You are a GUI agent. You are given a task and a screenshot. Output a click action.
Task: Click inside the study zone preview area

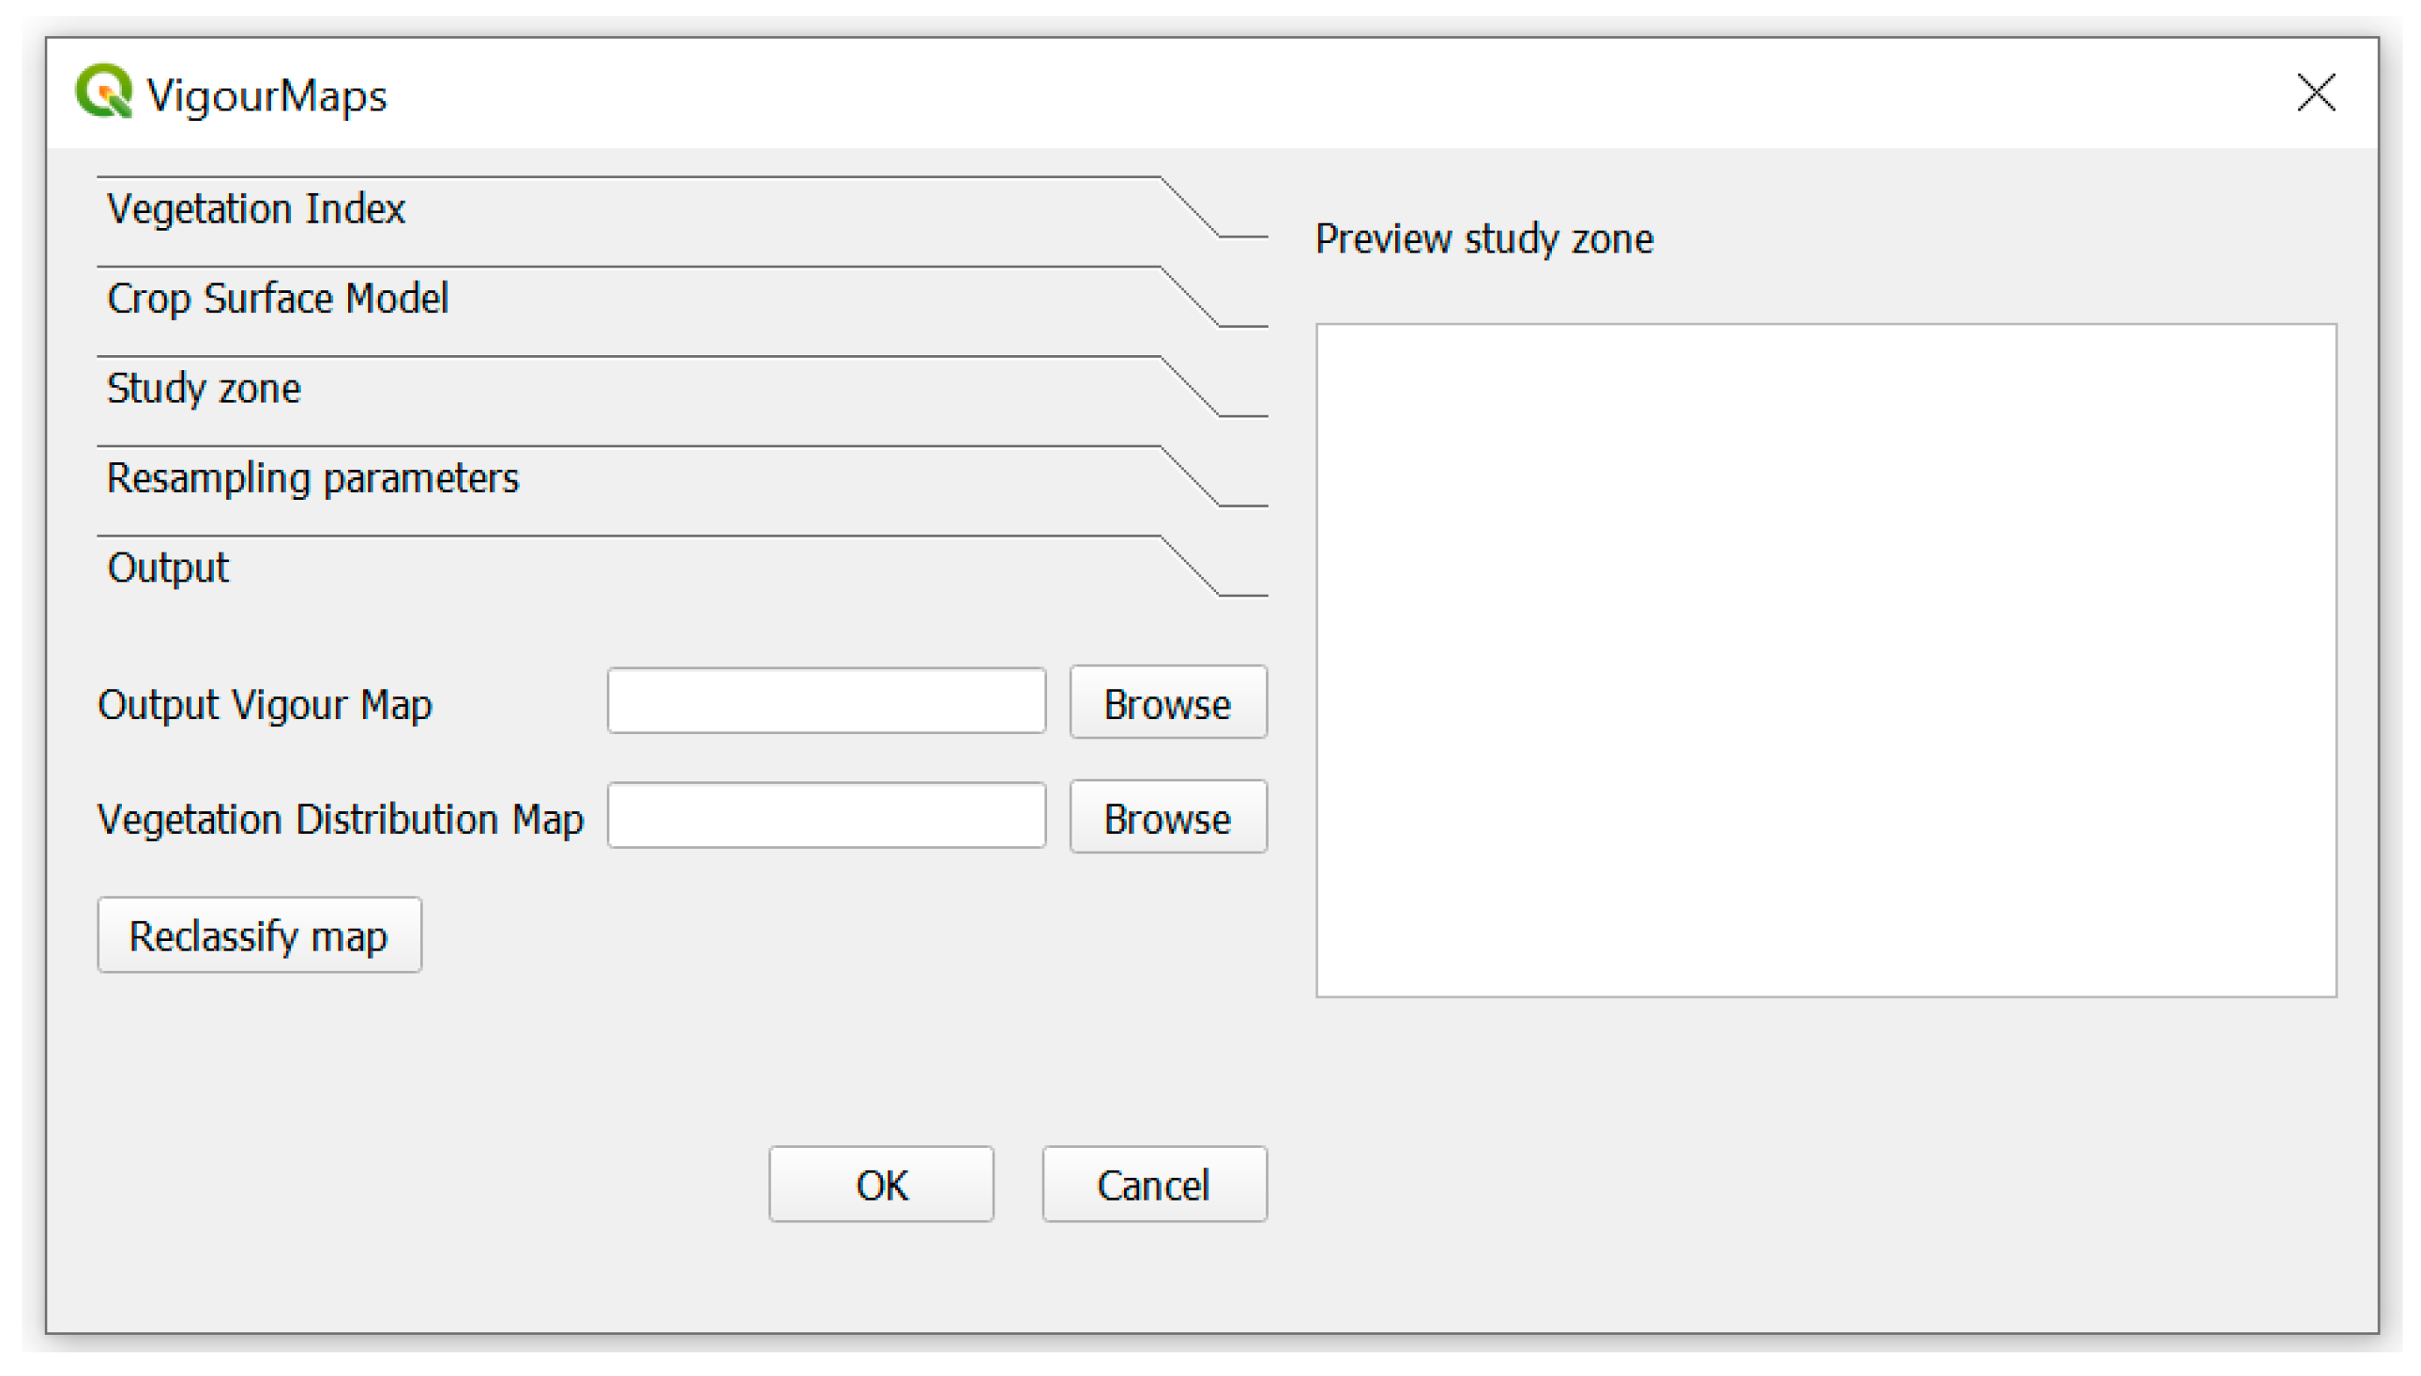tap(1825, 660)
